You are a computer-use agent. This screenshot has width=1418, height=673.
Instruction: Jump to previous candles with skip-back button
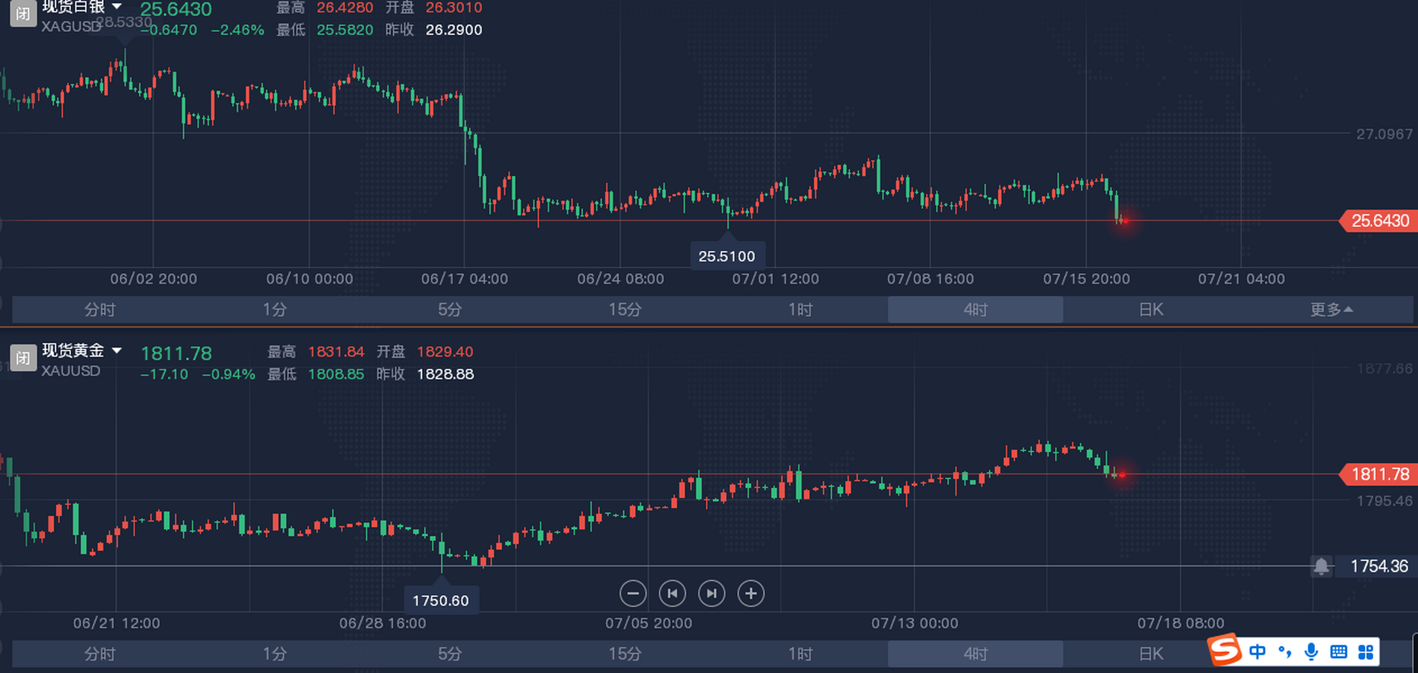[x=672, y=594]
